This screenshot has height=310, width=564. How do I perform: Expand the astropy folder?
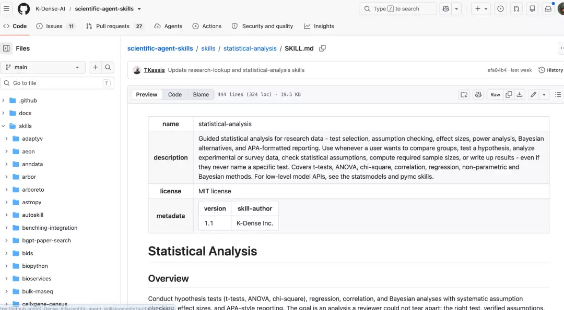point(6,202)
